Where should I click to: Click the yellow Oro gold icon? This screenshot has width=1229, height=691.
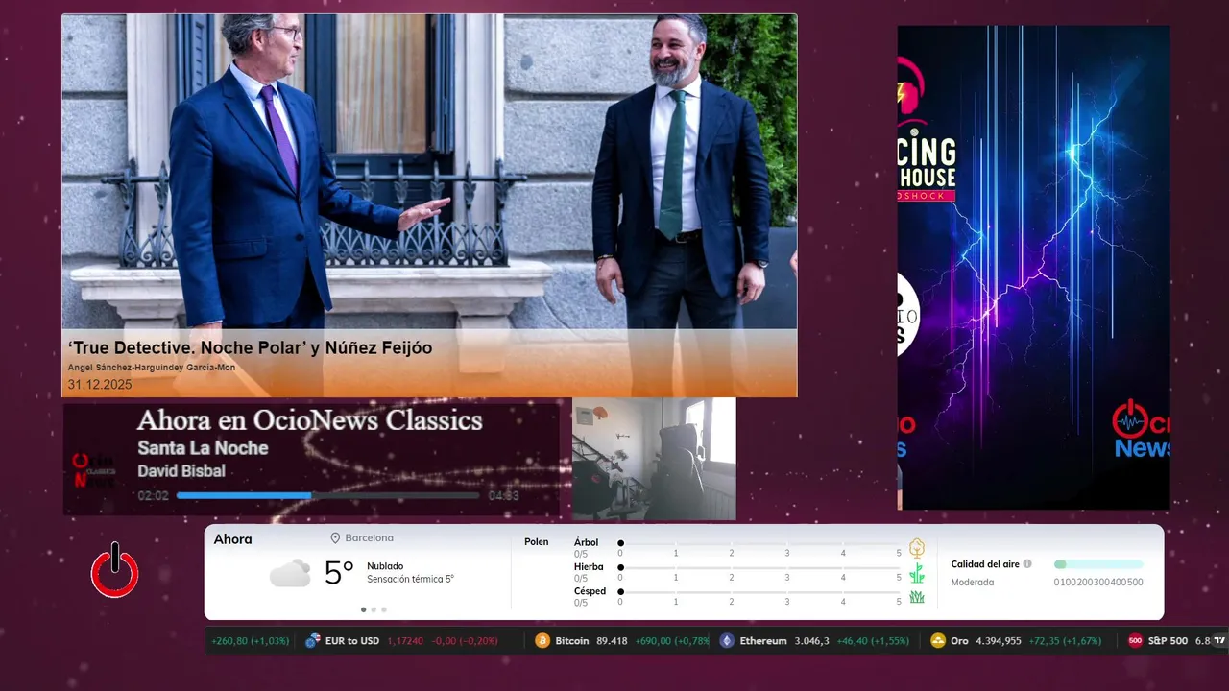point(938,641)
